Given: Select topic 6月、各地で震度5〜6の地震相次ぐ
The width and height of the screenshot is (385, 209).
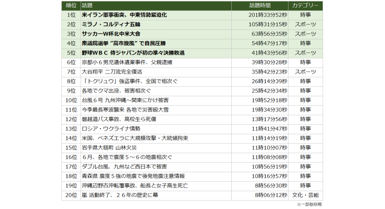Looking at the screenshot, I should (127, 157).
